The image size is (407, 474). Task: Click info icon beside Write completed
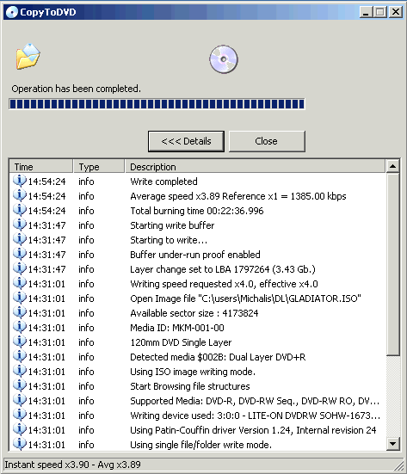(20, 181)
